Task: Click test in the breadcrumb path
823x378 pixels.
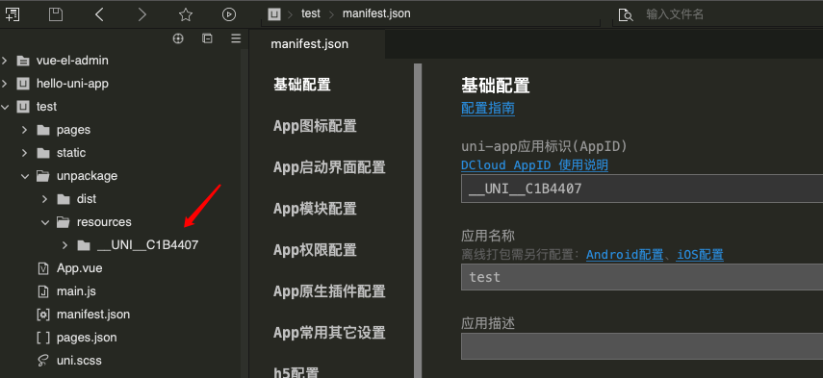Action: pyautogui.click(x=311, y=13)
